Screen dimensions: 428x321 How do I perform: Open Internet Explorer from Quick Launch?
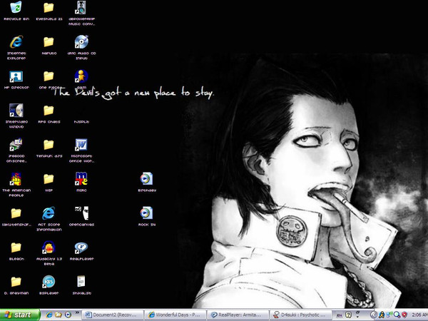(x=49, y=315)
